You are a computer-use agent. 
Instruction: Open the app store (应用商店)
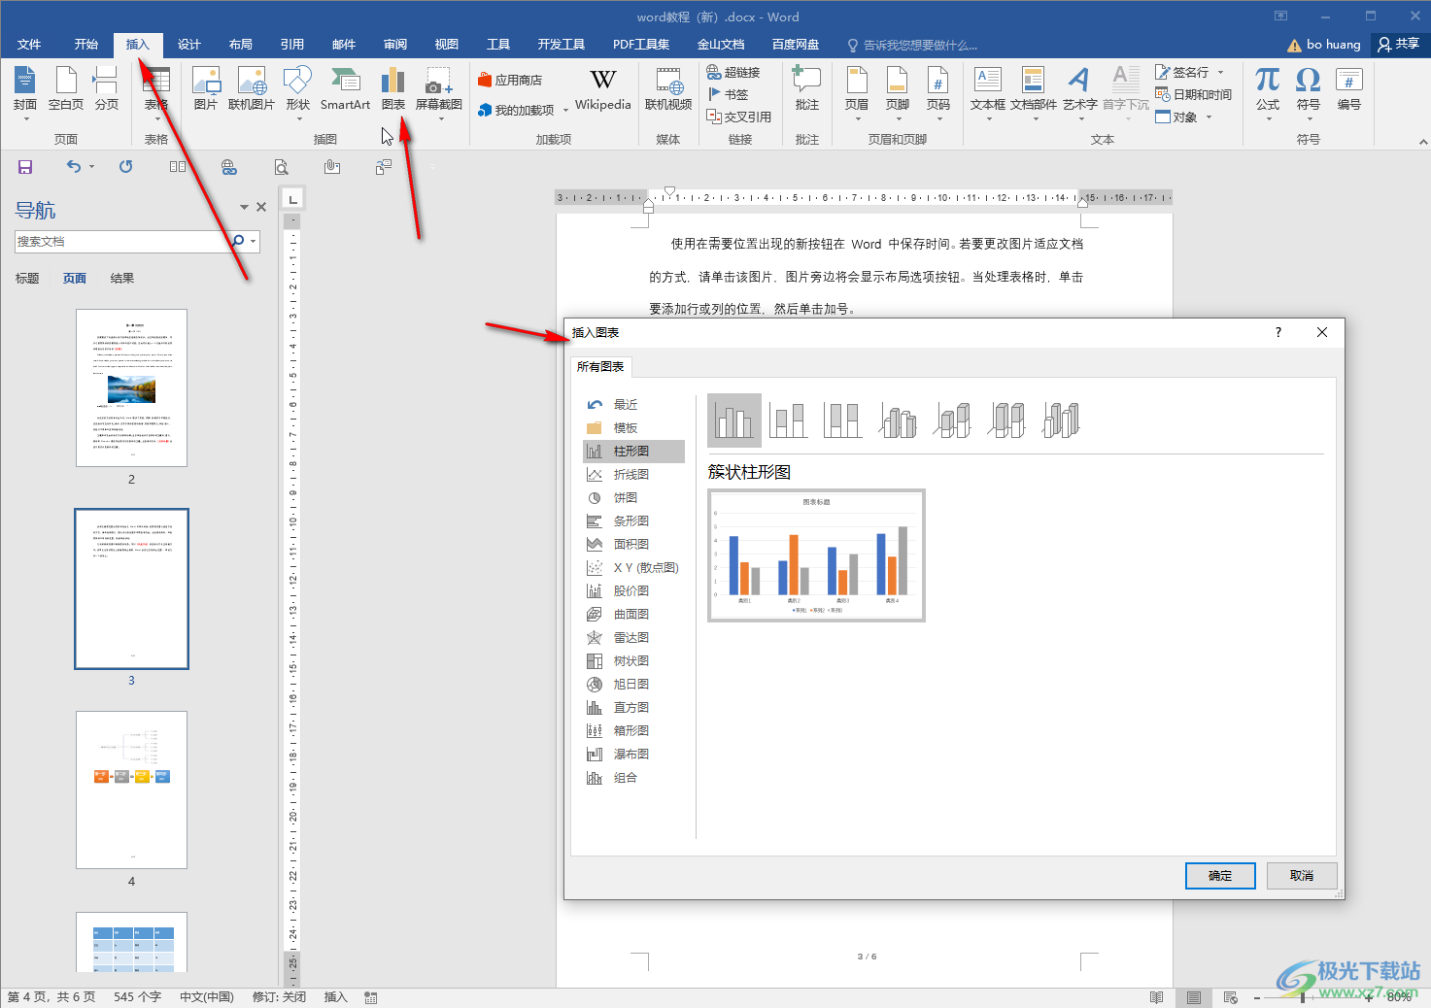click(x=511, y=80)
